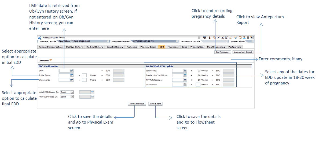Viewport: 319px width, 141px height.
Task: Click the MU meaningful use toolbar icon
Action: [204, 38]
